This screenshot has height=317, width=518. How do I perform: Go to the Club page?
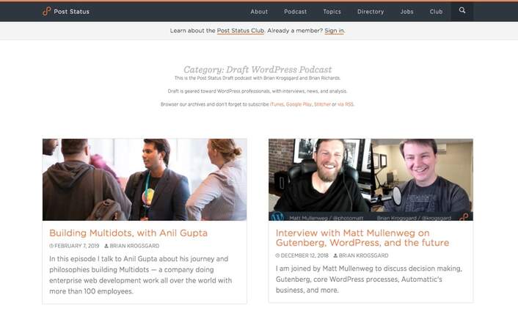(436, 12)
